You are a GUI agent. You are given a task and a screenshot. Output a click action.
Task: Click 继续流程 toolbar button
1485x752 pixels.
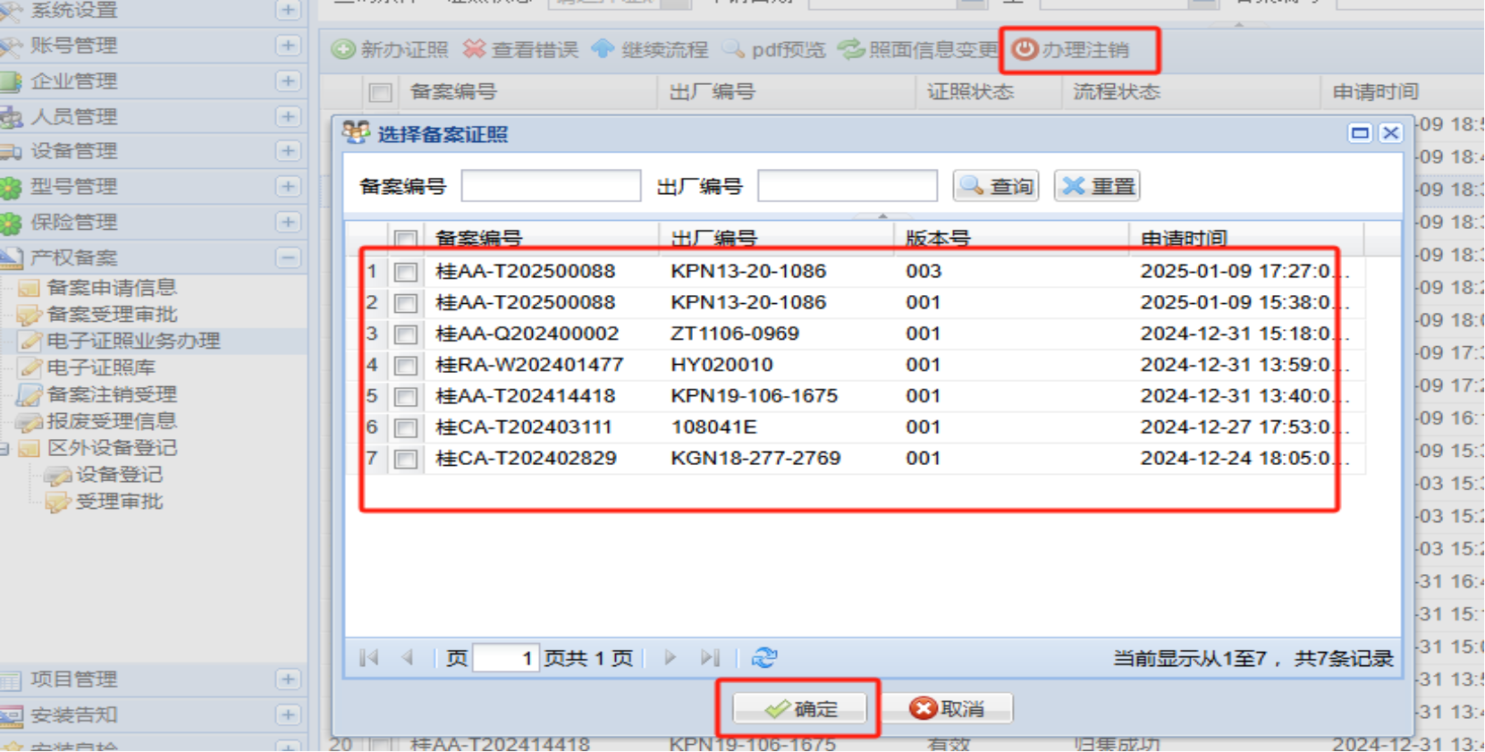(x=650, y=50)
